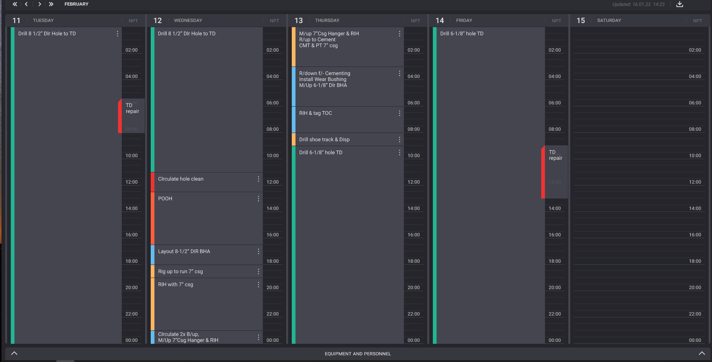The image size is (712, 362).
Task: Go to previous day with left arrow
Action: [26, 4]
